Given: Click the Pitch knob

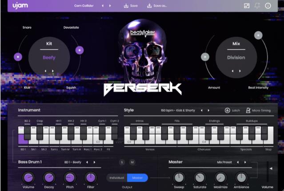Looking at the screenshot, I should 70,178.
